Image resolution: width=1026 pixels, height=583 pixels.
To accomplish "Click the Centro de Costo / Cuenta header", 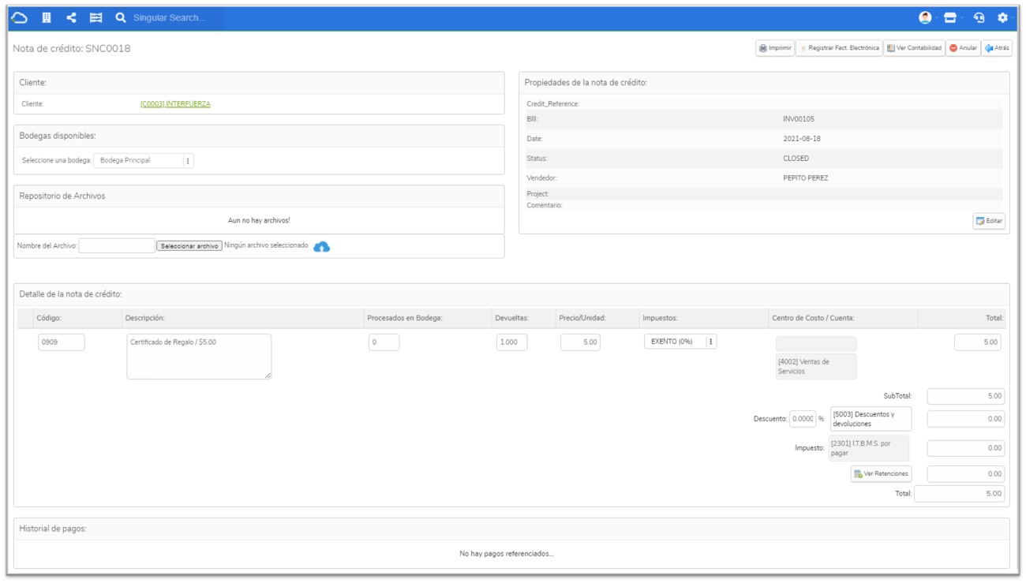I will 813,318.
